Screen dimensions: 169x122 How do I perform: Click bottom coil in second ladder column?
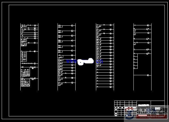tap(72, 83)
